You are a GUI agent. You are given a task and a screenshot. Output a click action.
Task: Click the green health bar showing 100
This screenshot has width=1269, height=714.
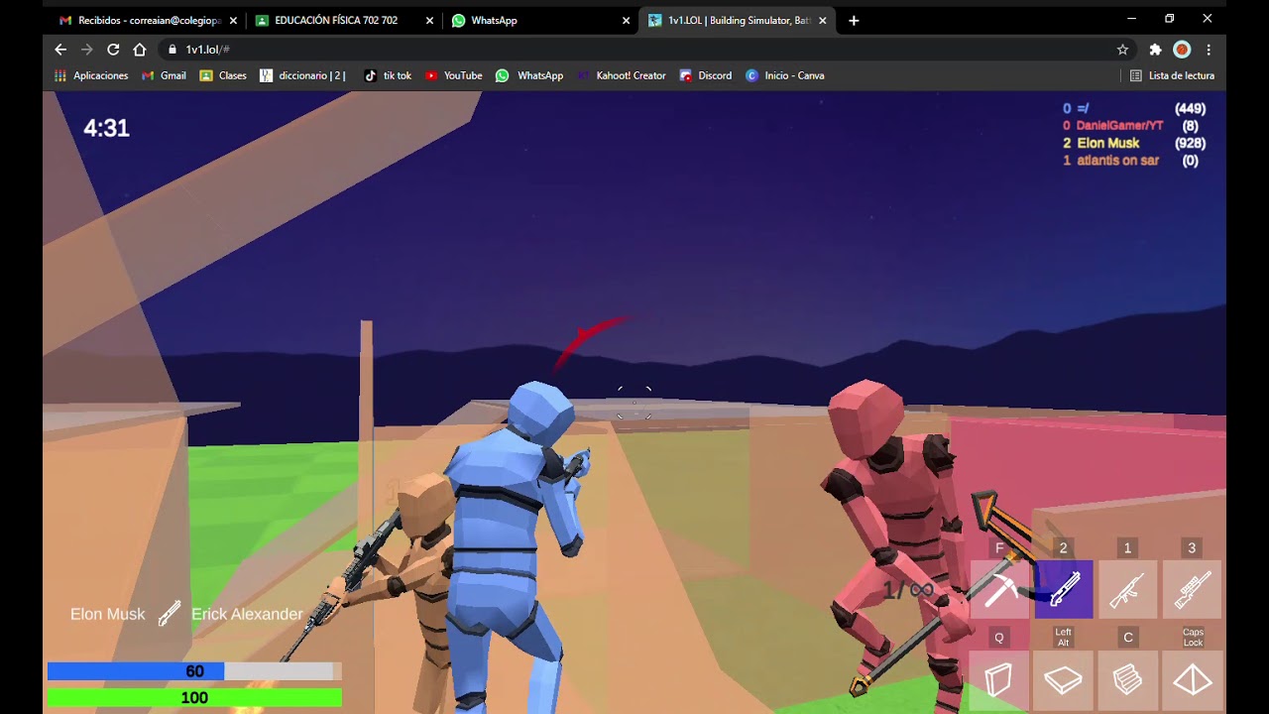coord(194,698)
